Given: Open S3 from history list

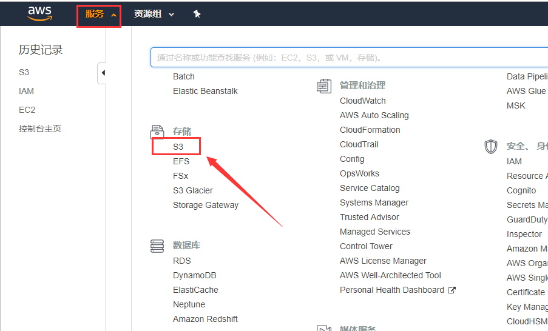Looking at the screenshot, I should [x=24, y=72].
